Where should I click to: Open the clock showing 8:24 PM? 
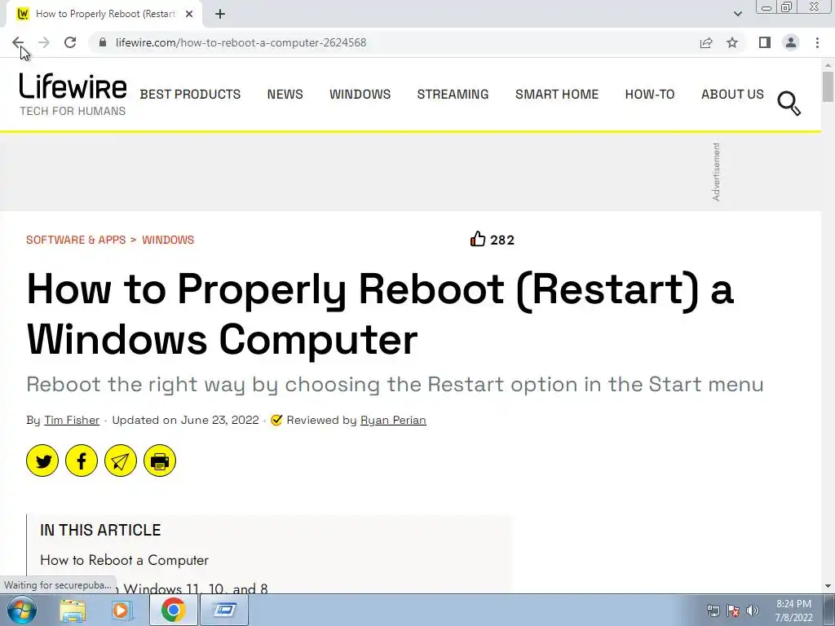[x=793, y=611]
